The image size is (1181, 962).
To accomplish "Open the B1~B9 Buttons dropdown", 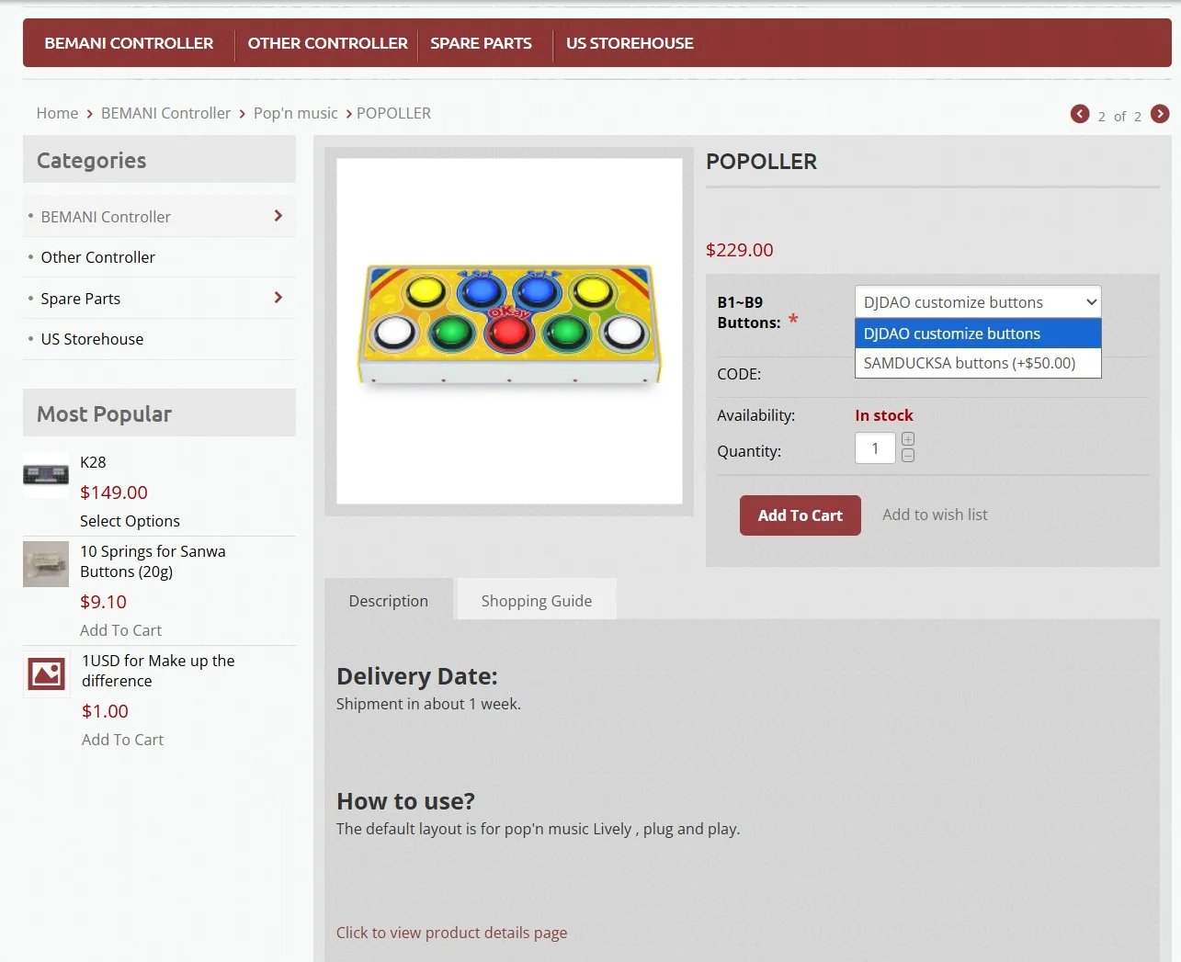I will point(978,302).
